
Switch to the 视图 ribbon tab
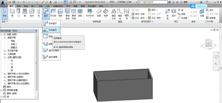point(76,6)
